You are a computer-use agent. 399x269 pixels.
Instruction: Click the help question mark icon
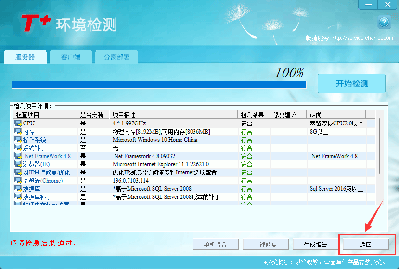[x=384, y=22]
